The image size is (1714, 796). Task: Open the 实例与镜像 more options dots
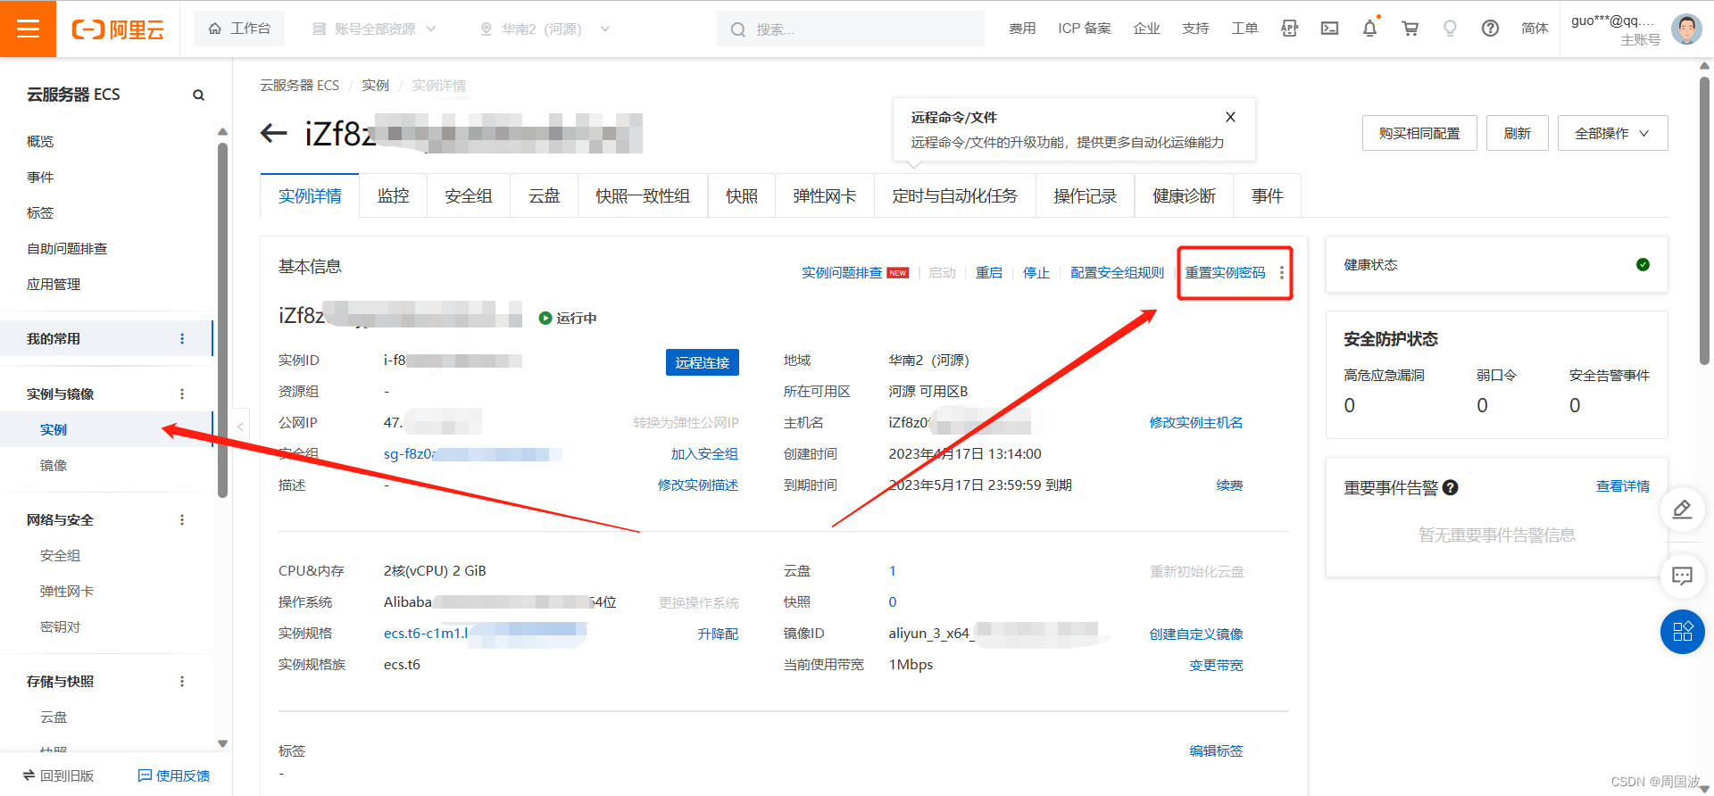[x=182, y=394]
